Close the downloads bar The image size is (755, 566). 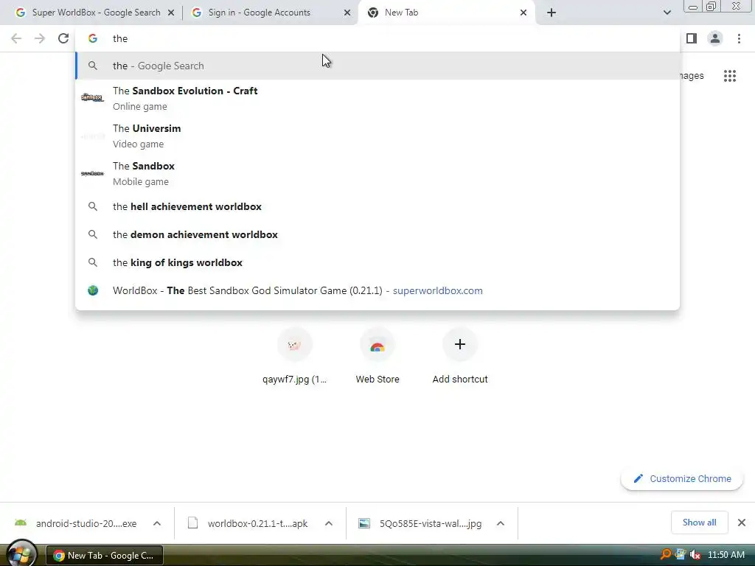pyautogui.click(x=742, y=523)
